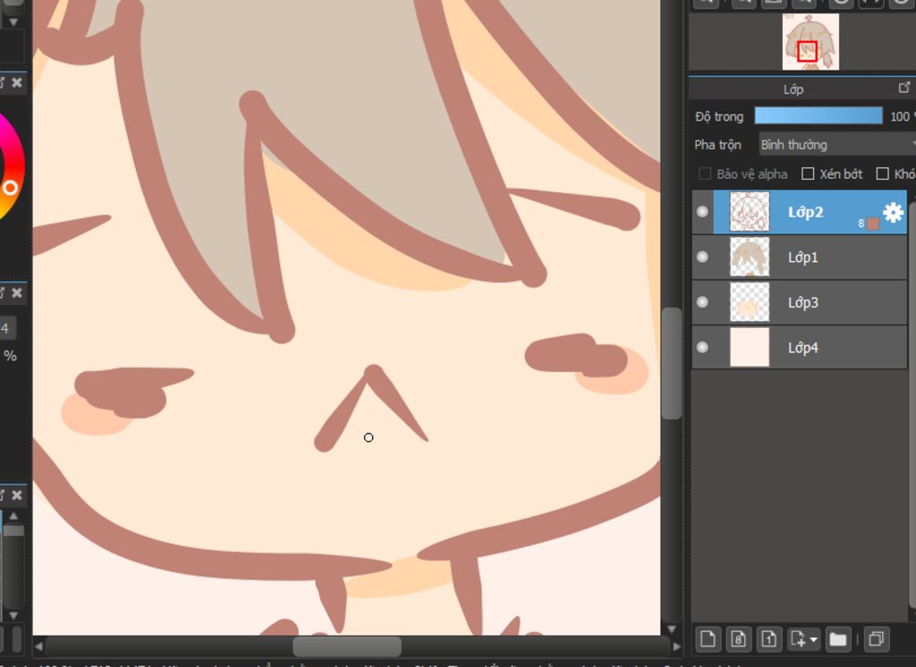Click the navigator preview thumbnail
The width and height of the screenshot is (916, 667).
810,41
